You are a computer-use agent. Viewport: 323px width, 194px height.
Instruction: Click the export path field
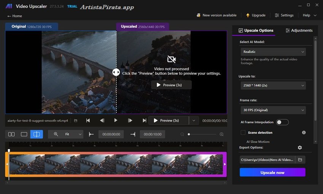[x=267, y=160]
